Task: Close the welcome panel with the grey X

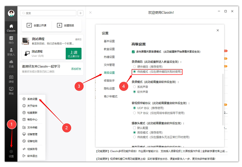Action: pos(90,12)
